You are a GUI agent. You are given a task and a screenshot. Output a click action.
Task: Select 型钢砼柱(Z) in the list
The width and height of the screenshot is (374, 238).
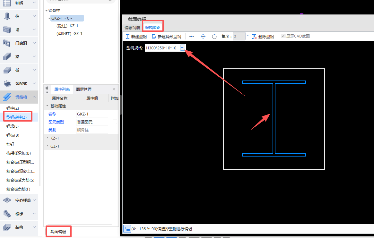pyautogui.click(x=16, y=117)
